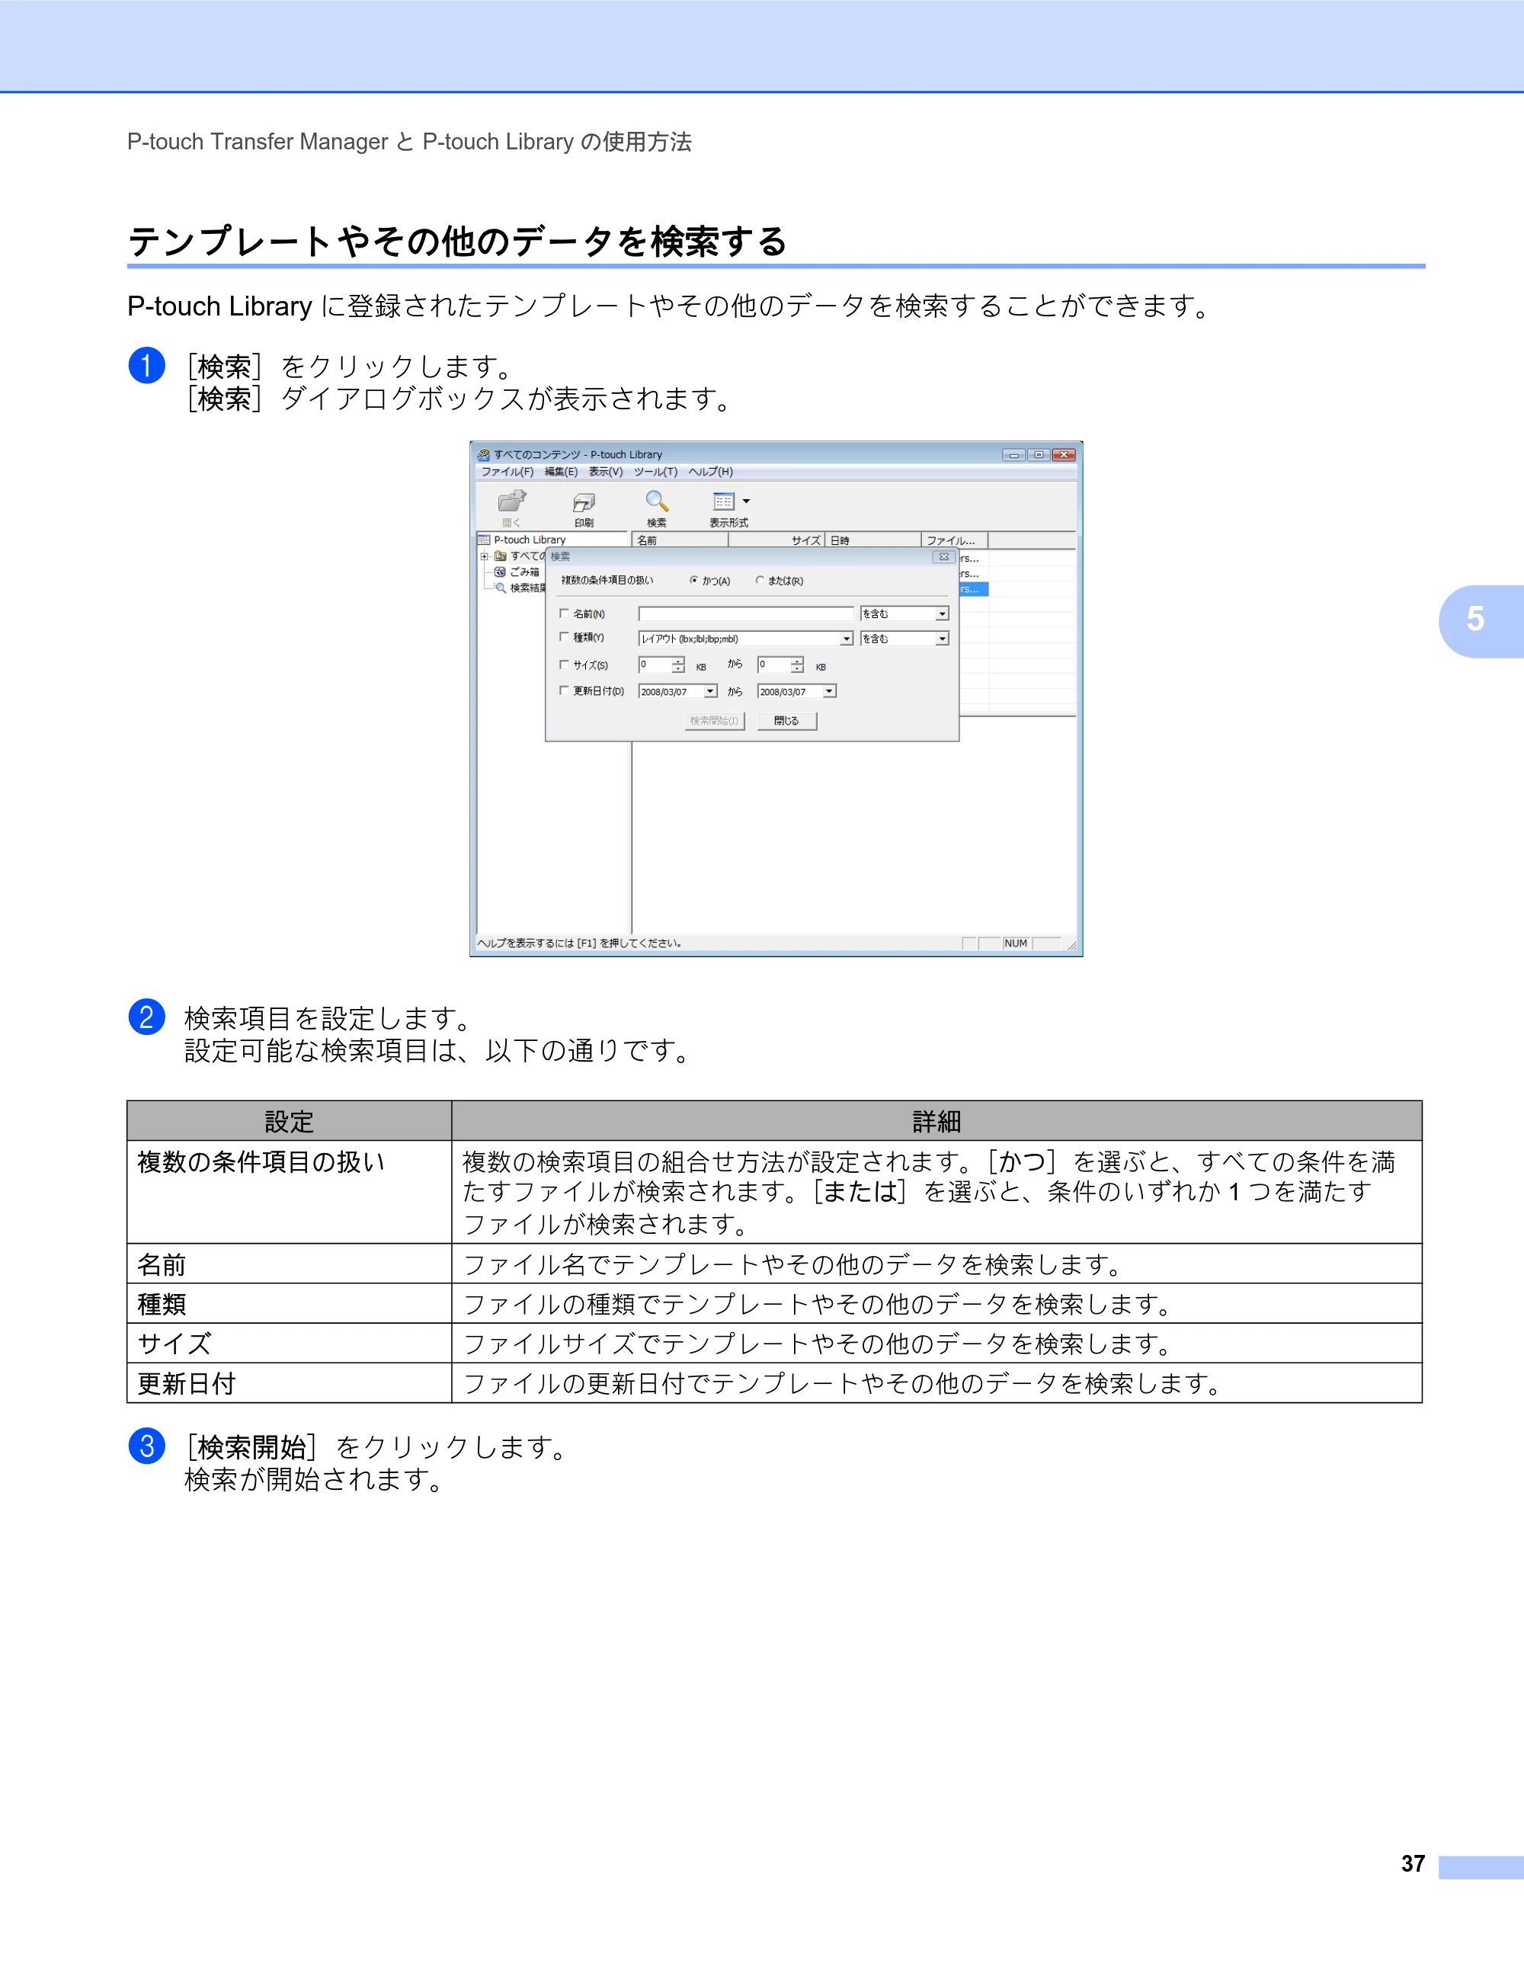The width and height of the screenshot is (1524, 1970).
Task: Enable the サイズ(S) checkbox
Action: click(565, 665)
